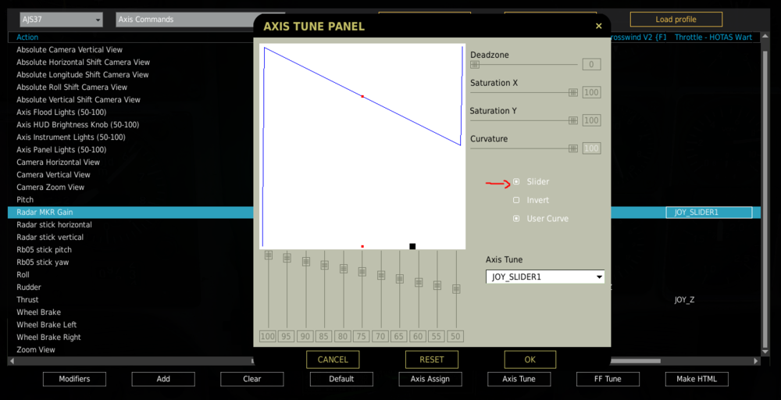This screenshot has width=781, height=400.
Task: Click the Deadzone slider handle
Action: pyautogui.click(x=475, y=64)
